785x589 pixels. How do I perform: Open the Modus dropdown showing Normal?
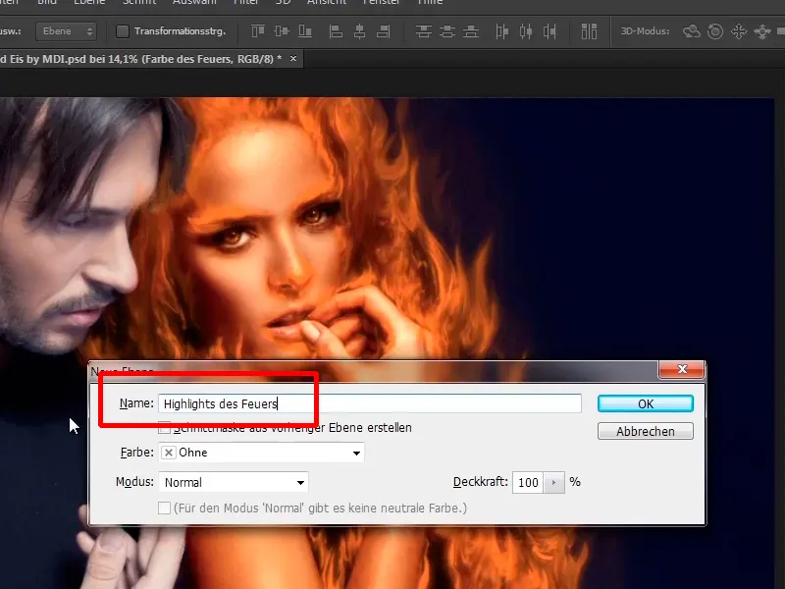coord(234,482)
